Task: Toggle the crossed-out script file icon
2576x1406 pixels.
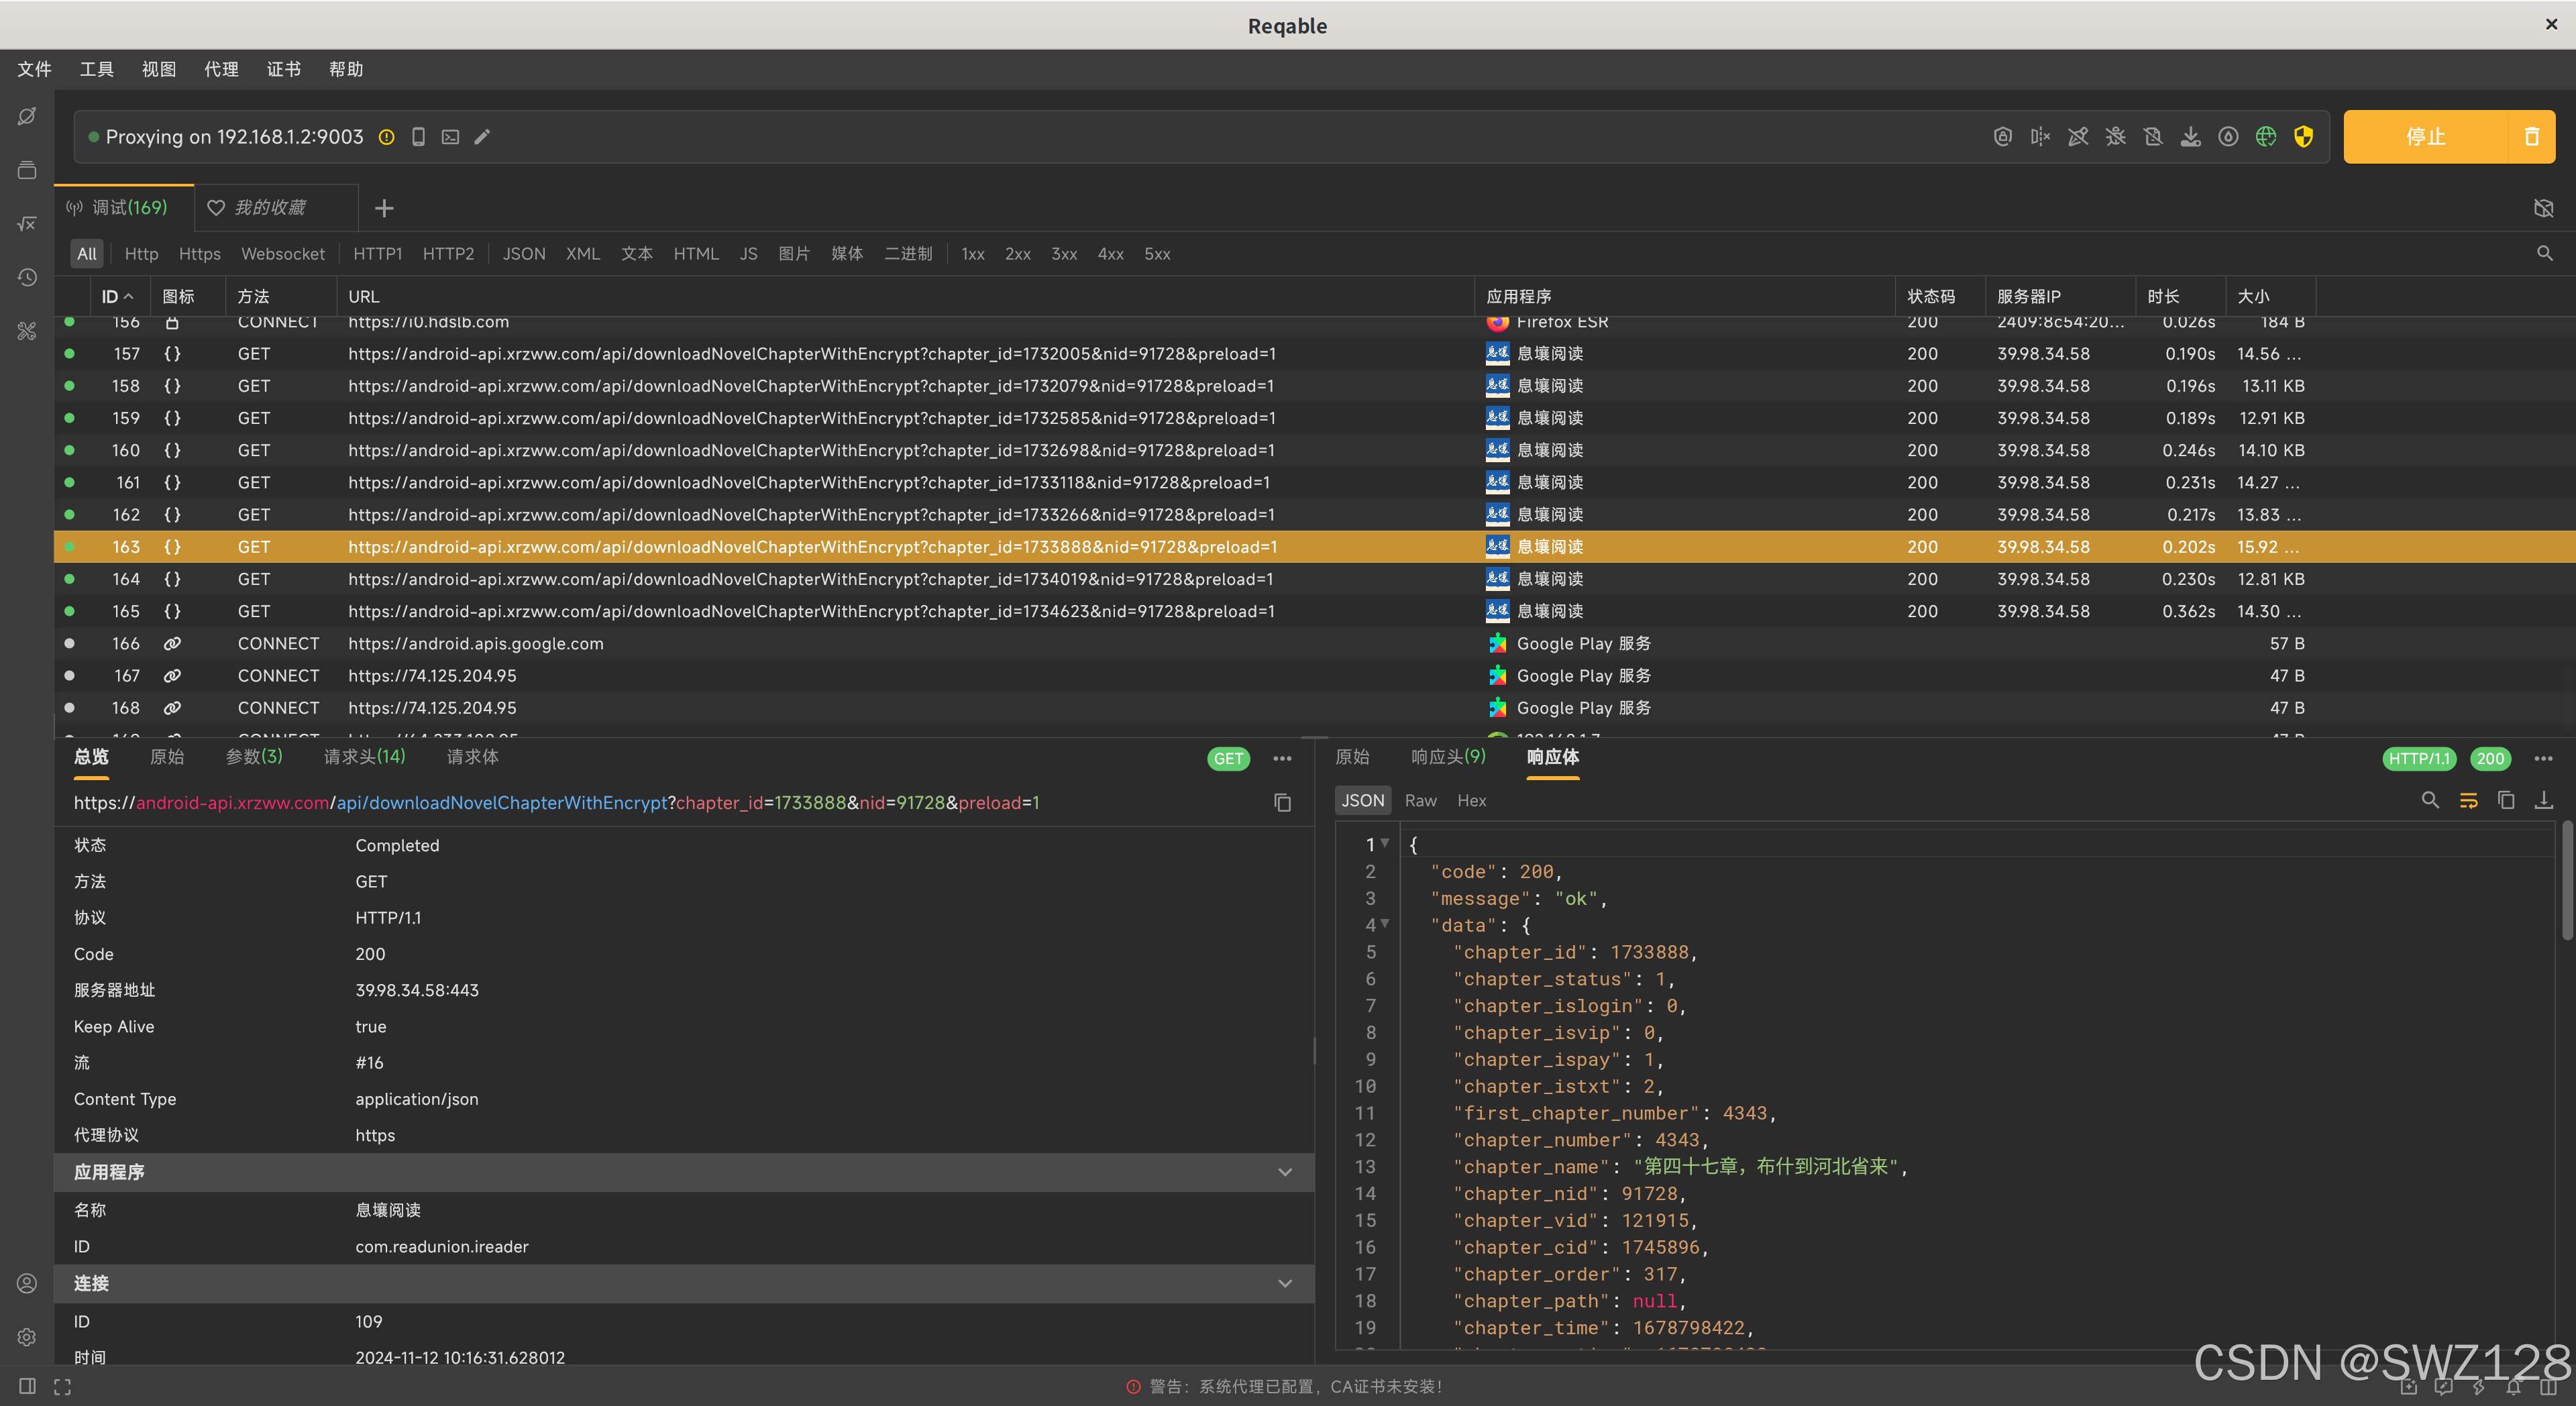Action: click(x=2153, y=137)
